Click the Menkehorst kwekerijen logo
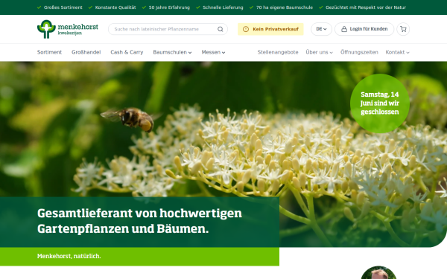This screenshot has height=279, width=447. pos(68,29)
